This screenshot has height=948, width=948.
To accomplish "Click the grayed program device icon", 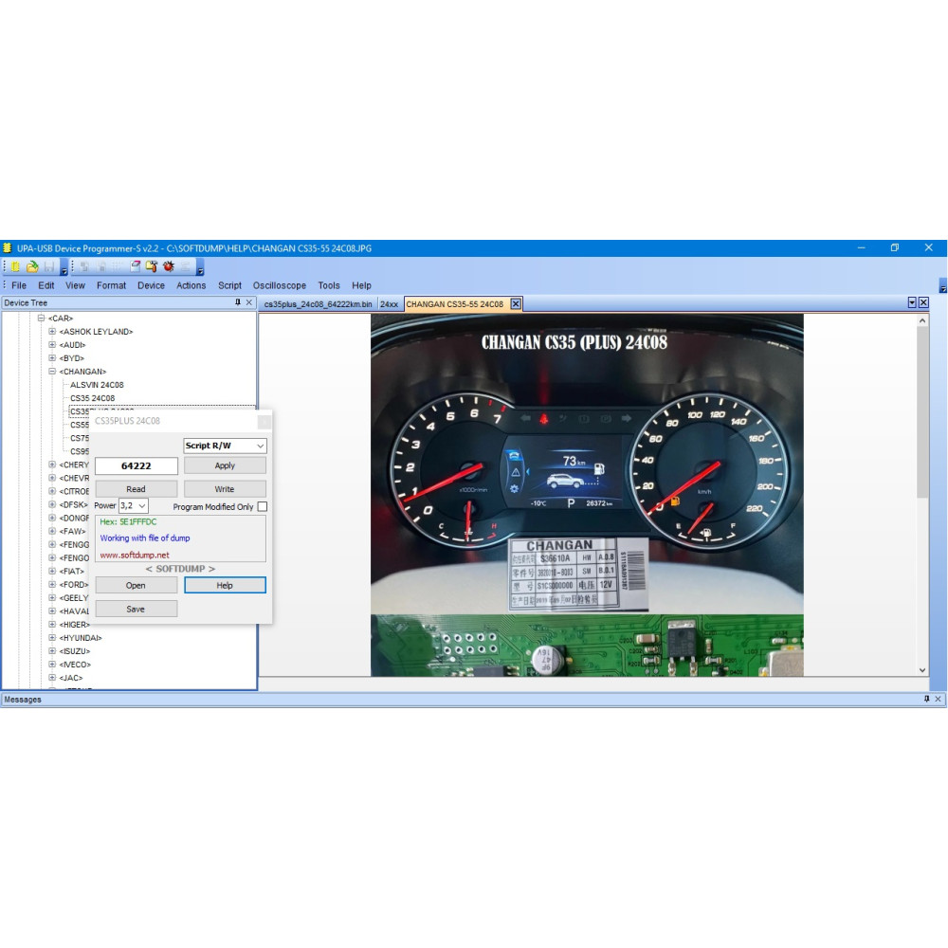I will coord(101,266).
